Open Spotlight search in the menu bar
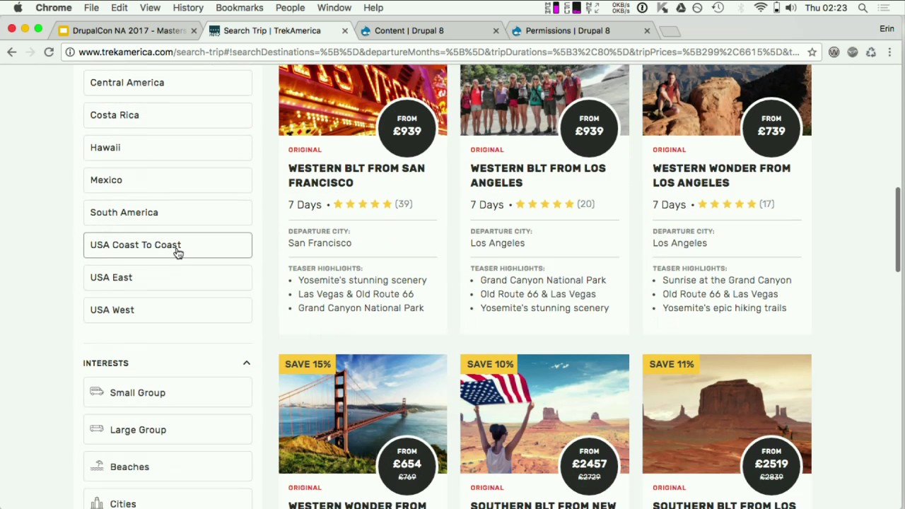This screenshot has width=905, height=509. tap(863, 8)
